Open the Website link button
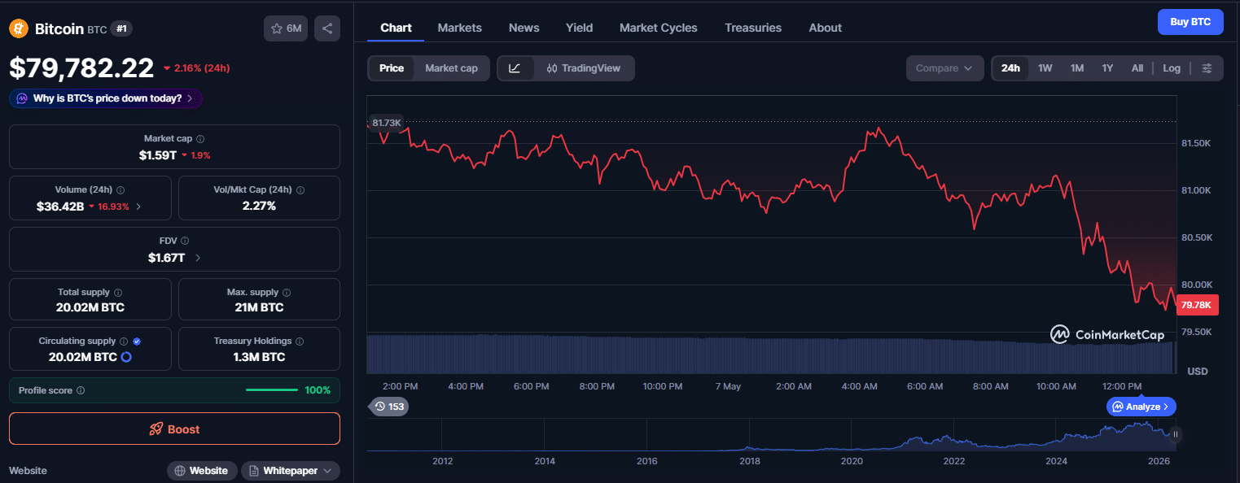Image resolution: width=1240 pixels, height=483 pixels. point(202,471)
